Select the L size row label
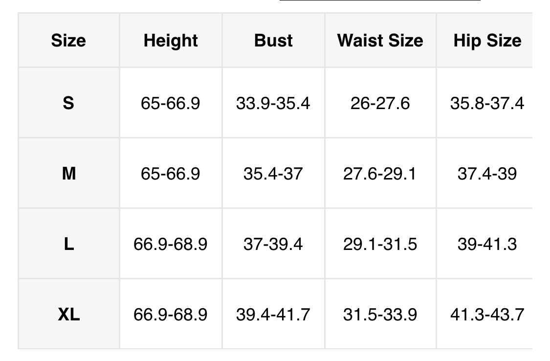This screenshot has width=550, height=361. 68,244
